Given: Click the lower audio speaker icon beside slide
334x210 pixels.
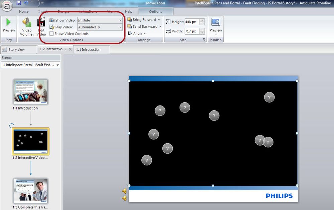Looking at the screenshot, I should [124, 198].
